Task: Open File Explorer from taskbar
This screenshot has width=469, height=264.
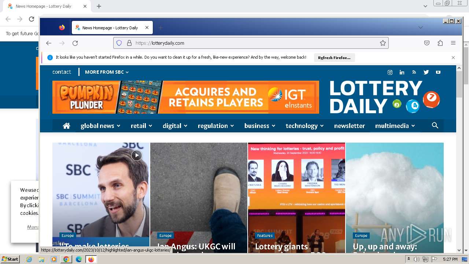Action: point(41,259)
